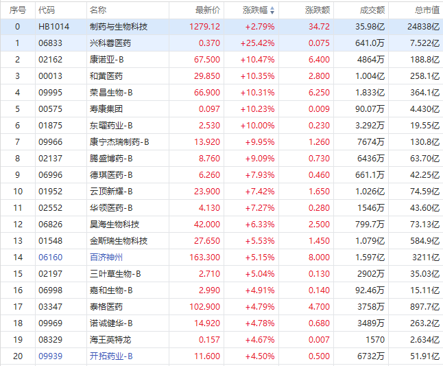Select 云顶新耀-B in the list
443x366 pixels.
click(111, 192)
